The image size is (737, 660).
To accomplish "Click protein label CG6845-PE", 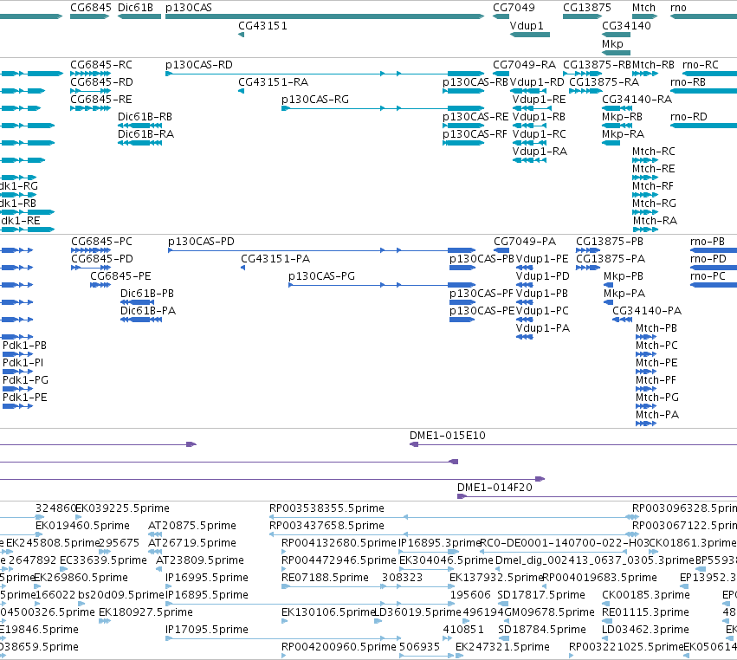I will 120,276.
